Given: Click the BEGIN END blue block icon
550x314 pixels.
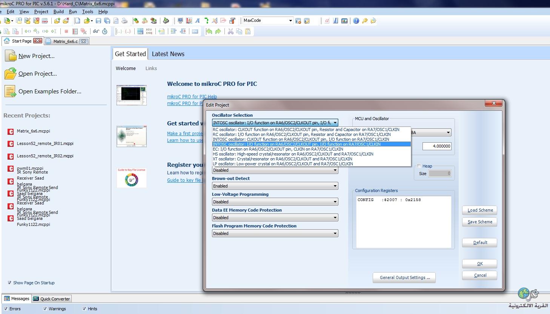Looking at the screenshot, I should pyautogui.click(x=140, y=31).
